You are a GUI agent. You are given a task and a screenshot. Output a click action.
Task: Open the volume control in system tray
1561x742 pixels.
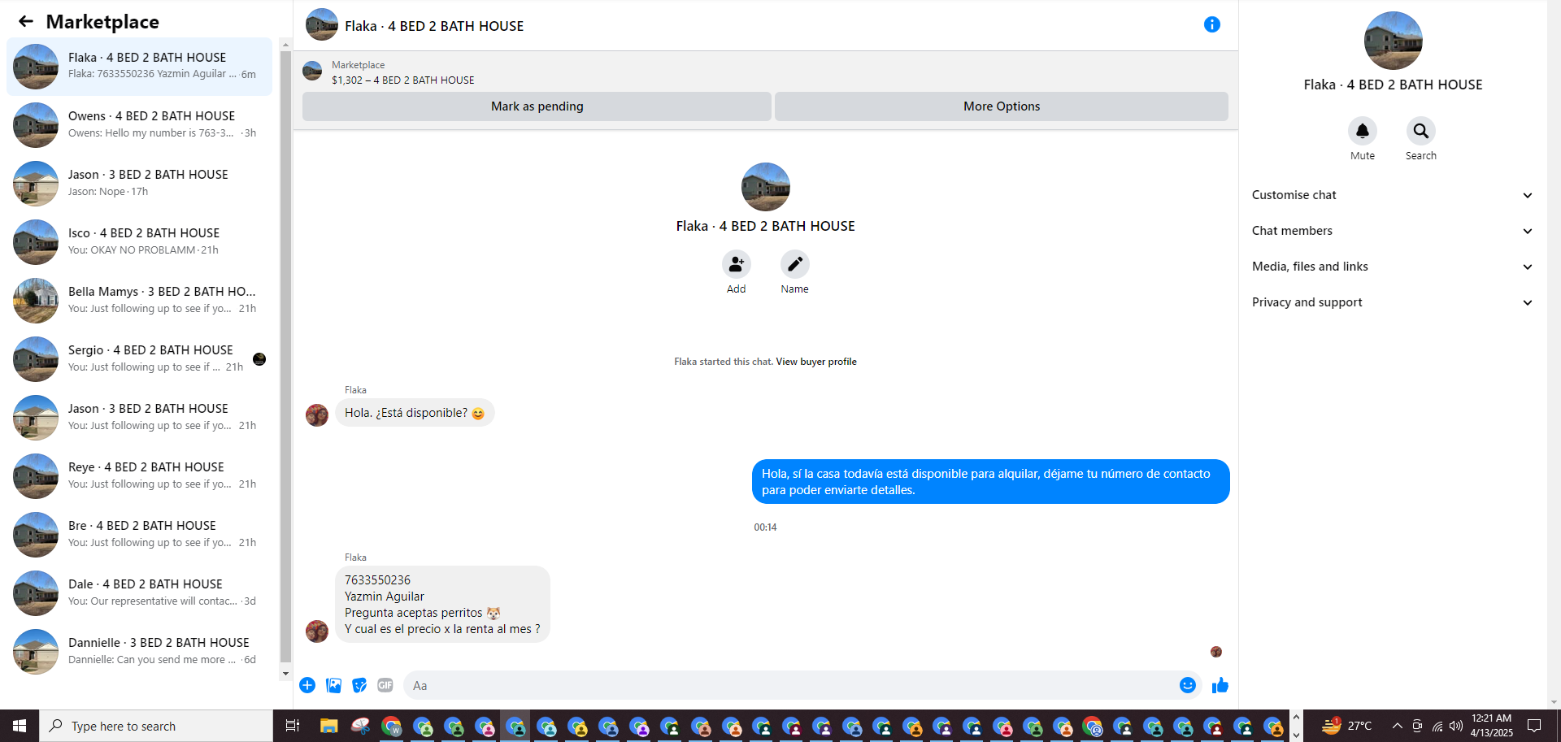[x=1456, y=726]
